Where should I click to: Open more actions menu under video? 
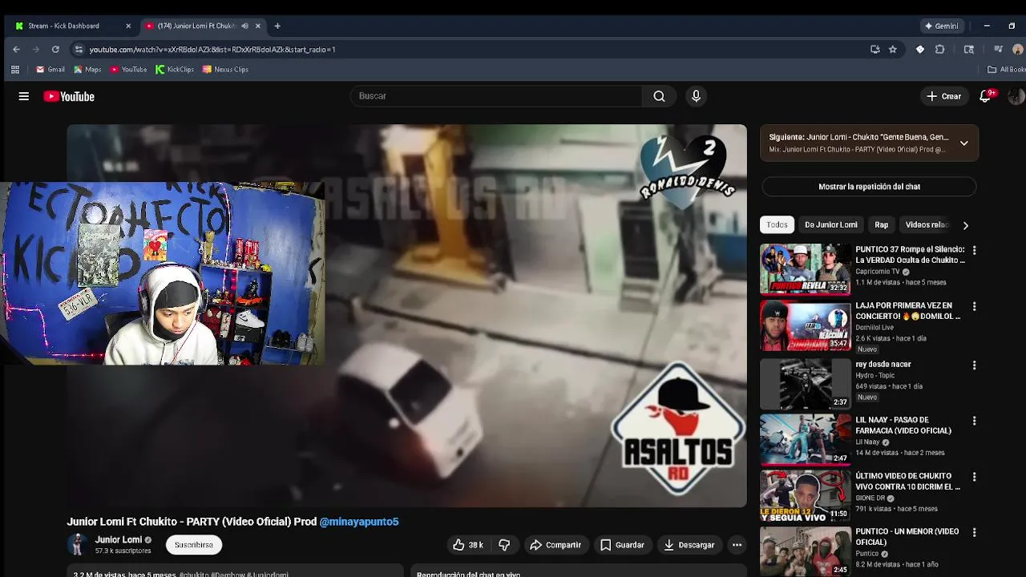tap(737, 545)
